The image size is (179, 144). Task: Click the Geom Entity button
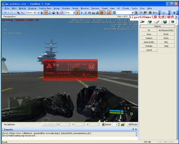pyautogui.click(x=149, y=42)
